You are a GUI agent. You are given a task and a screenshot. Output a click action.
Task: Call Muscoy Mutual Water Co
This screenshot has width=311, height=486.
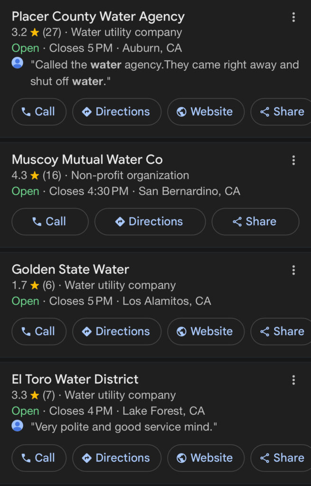coord(50,222)
